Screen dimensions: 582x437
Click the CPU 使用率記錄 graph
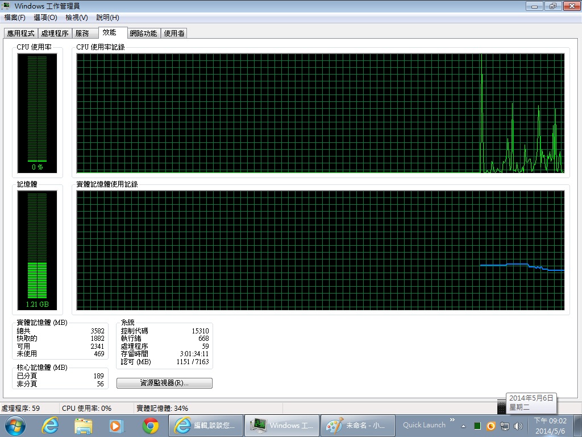tap(321, 113)
